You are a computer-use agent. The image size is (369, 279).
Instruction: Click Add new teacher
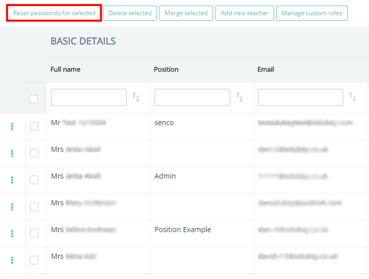[x=244, y=13]
